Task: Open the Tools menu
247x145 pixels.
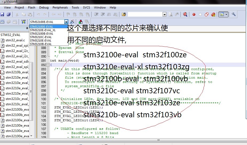Action: (75, 7)
